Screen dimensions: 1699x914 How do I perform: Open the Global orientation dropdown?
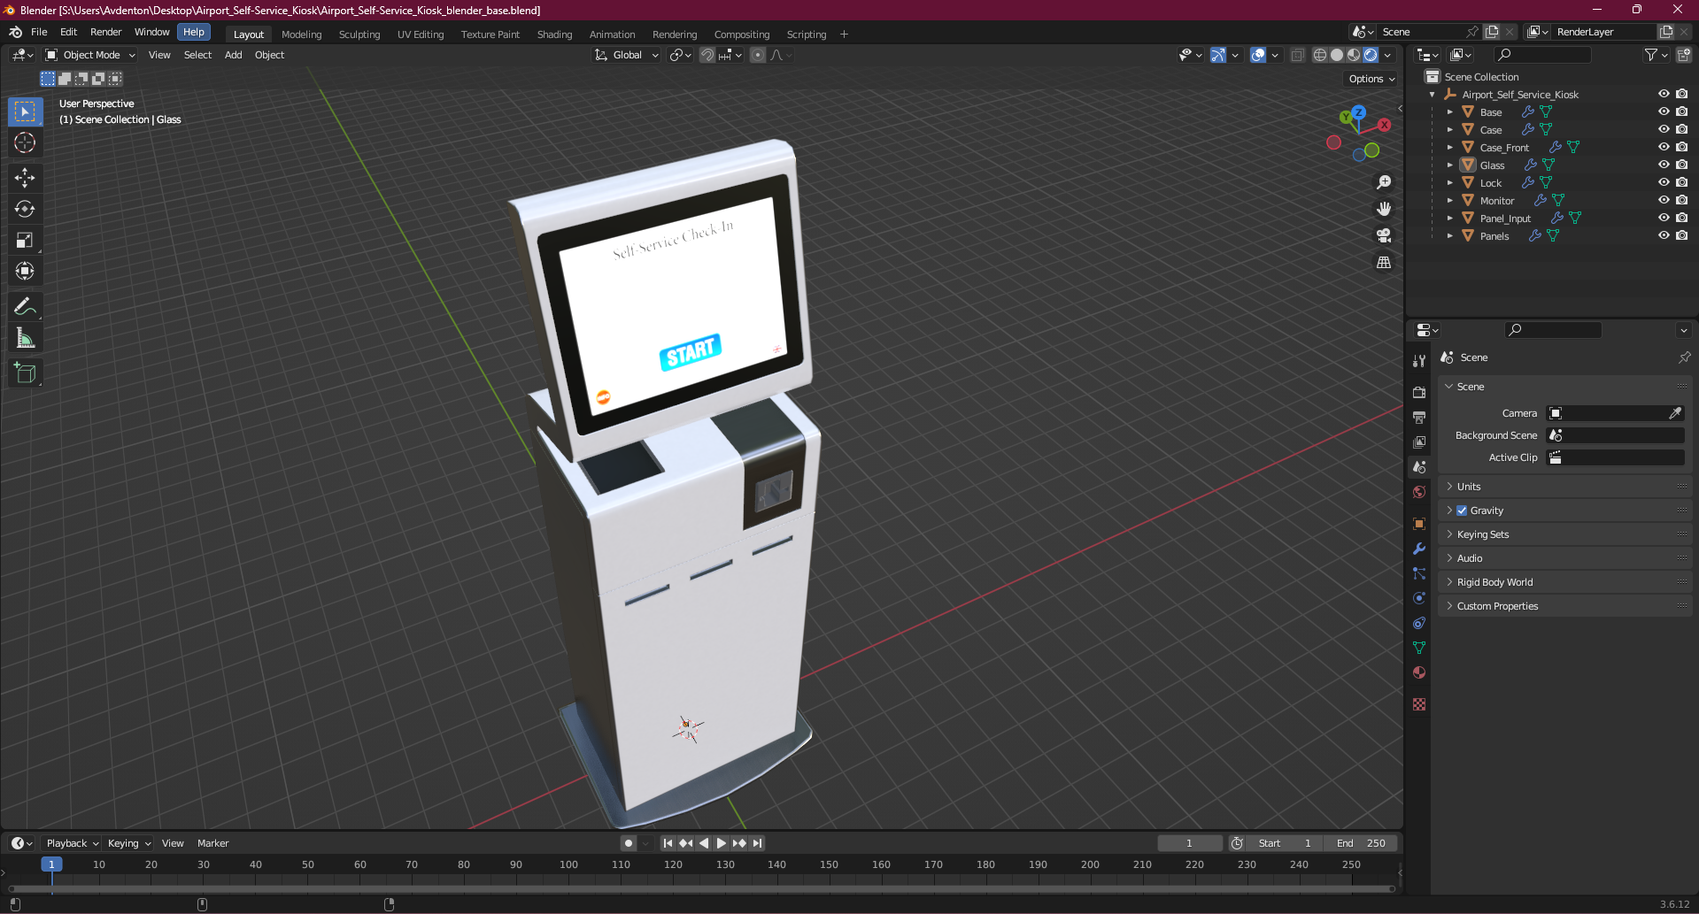click(627, 55)
